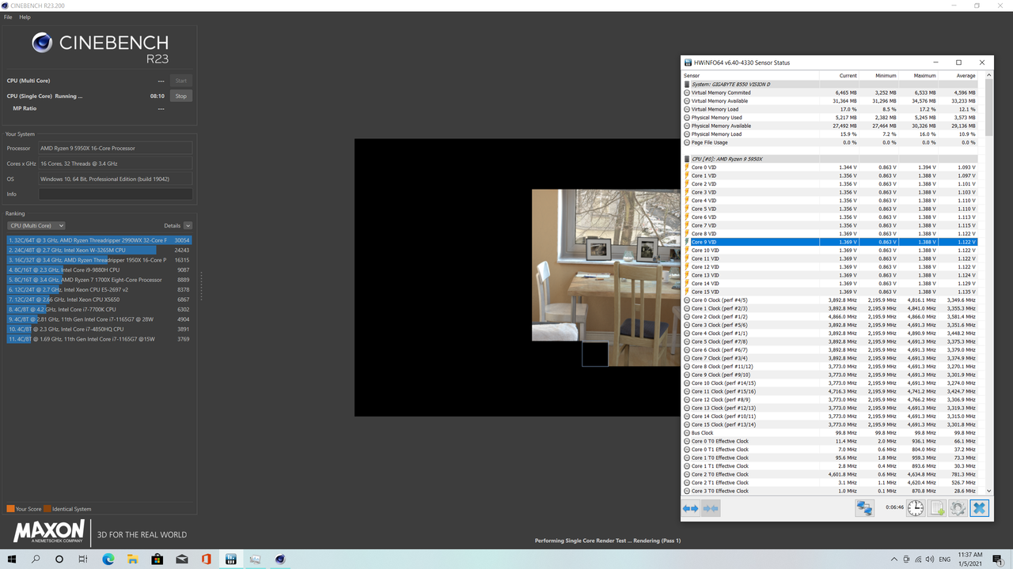Select AMD Ryzen 7 1700X ranking entry

click(99, 280)
